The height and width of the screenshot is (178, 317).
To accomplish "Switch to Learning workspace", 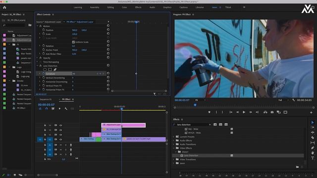I will [78, 7].
